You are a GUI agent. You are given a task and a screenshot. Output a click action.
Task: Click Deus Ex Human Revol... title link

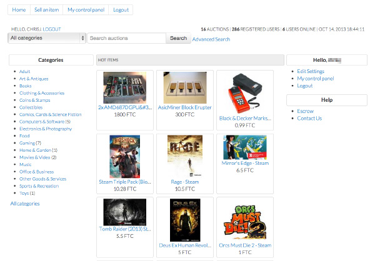pos(185,245)
